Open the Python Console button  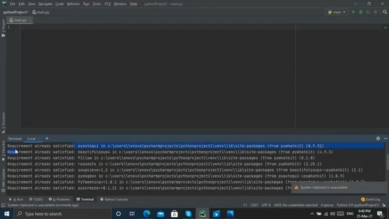pyautogui.click(x=114, y=200)
